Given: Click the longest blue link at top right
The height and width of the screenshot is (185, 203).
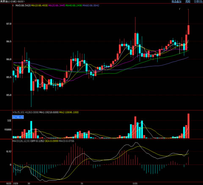Looking at the screenshot, I should (176, 1).
